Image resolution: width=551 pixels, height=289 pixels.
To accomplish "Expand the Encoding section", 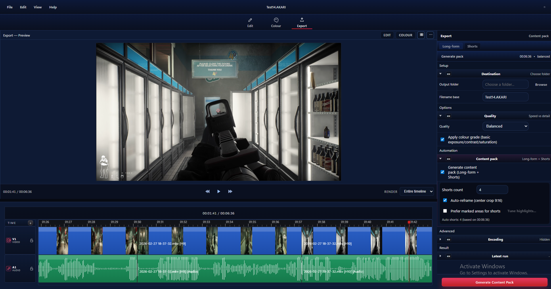I will pos(440,239).
